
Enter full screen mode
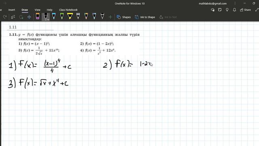257,10
